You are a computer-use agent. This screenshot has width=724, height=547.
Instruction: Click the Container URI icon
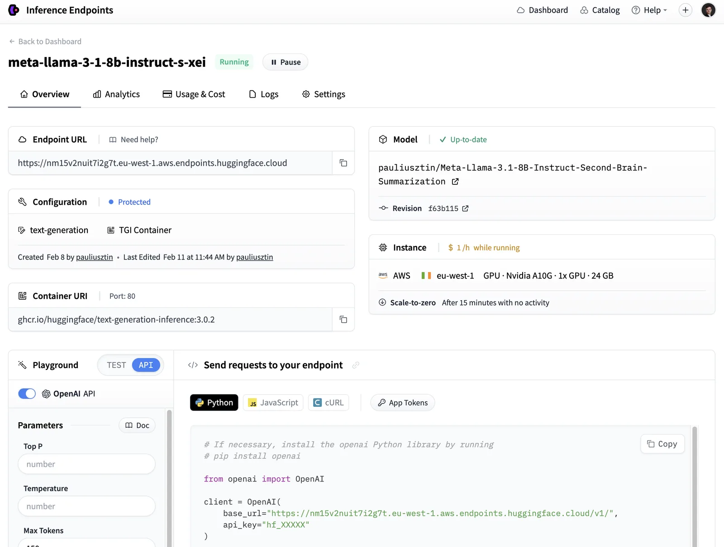point(22,296)
